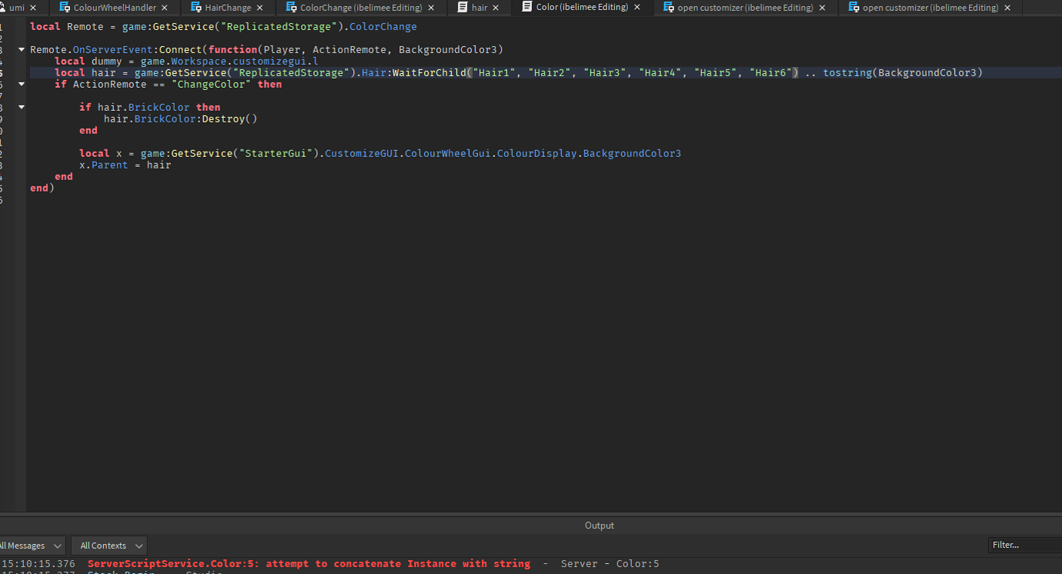Click the OnServerEvent token in code
The height and width of the screenshot is (574, 1062).
point(113,50)
